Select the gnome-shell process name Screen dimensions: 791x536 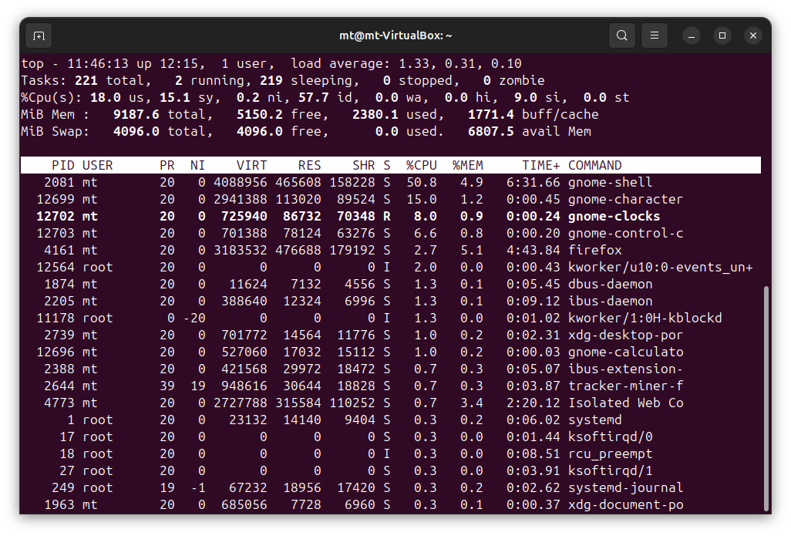click(x=610, y=182)
